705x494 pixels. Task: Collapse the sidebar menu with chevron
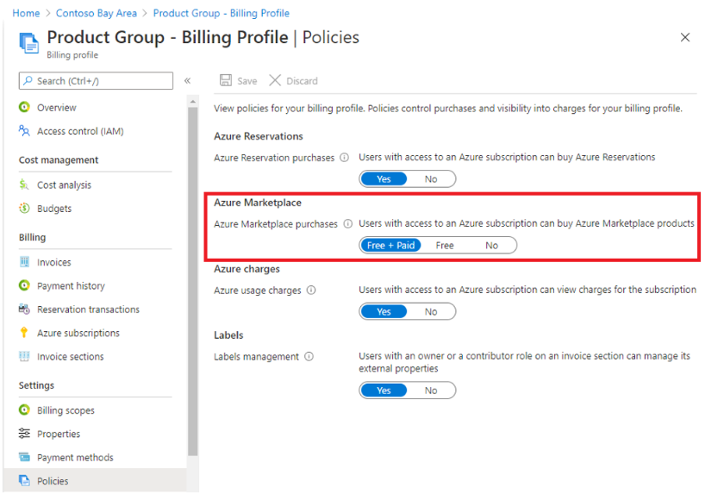(188, 80)
